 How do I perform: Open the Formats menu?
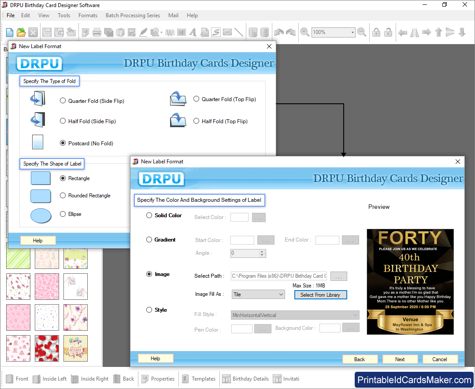[x=88, y=15]
